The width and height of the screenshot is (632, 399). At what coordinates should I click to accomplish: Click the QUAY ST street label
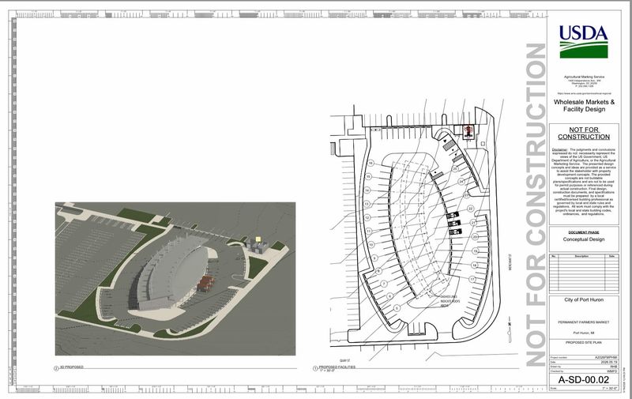click(x=345, y=361)
